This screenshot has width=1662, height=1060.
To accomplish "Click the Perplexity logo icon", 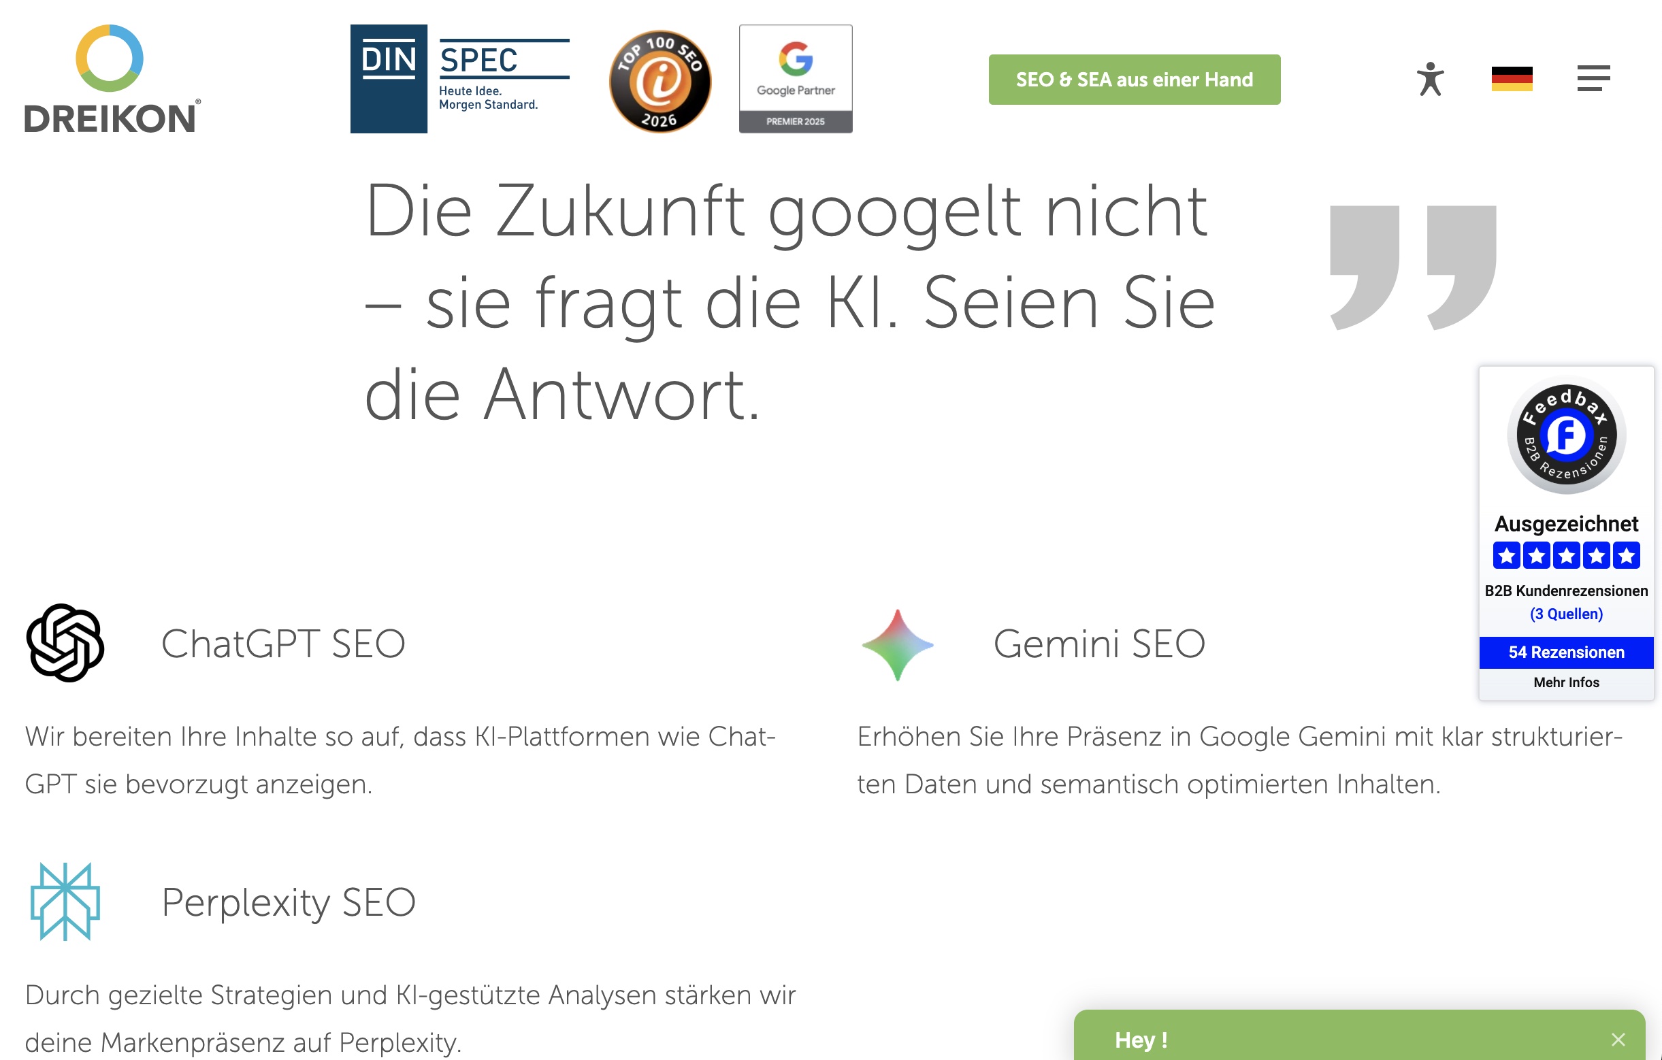I will pos(65,901).
